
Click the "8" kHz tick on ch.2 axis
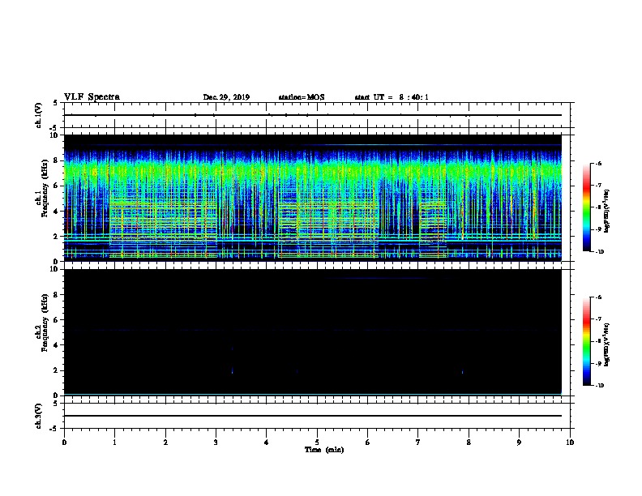[57, 295]
